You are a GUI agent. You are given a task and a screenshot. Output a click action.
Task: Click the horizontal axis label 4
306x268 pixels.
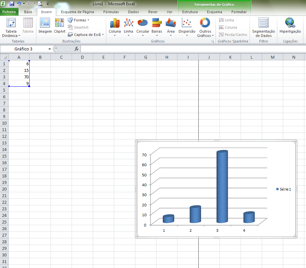(x=244, y=230)
